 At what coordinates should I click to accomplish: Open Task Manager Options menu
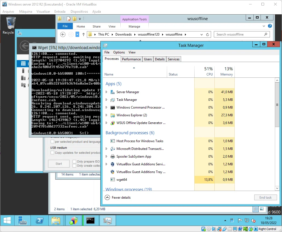click(119, 52)
